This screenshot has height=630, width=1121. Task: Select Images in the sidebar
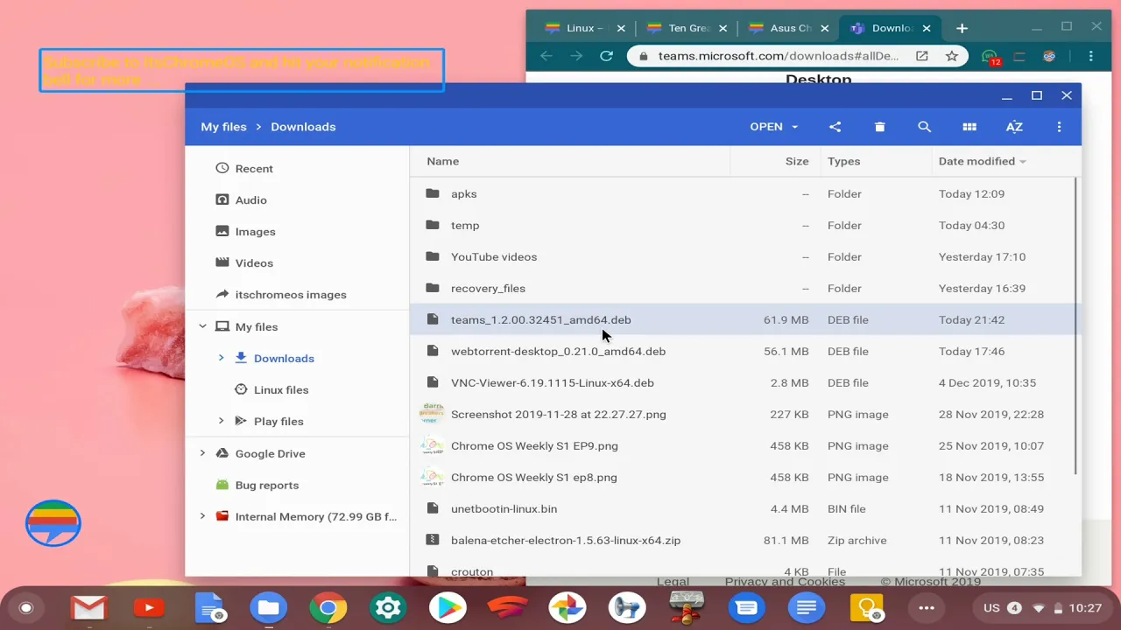[298, 231]
